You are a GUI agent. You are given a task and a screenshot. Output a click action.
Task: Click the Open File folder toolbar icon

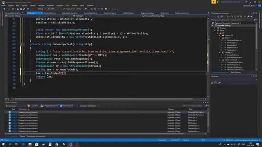18,9
